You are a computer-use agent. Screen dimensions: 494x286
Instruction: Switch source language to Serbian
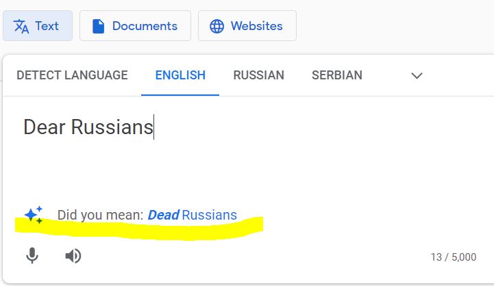337,75
